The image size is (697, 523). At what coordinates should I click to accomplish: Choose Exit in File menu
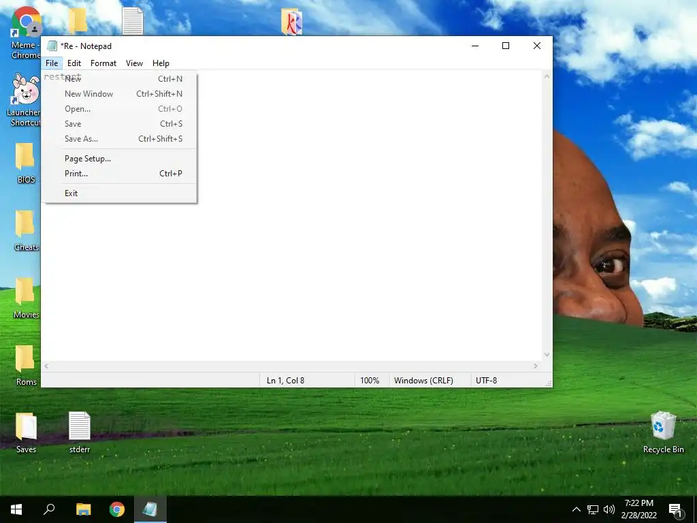(x=119, y=193)
